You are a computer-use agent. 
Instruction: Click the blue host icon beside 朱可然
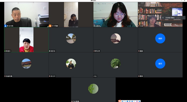click(x=5, y=26)
